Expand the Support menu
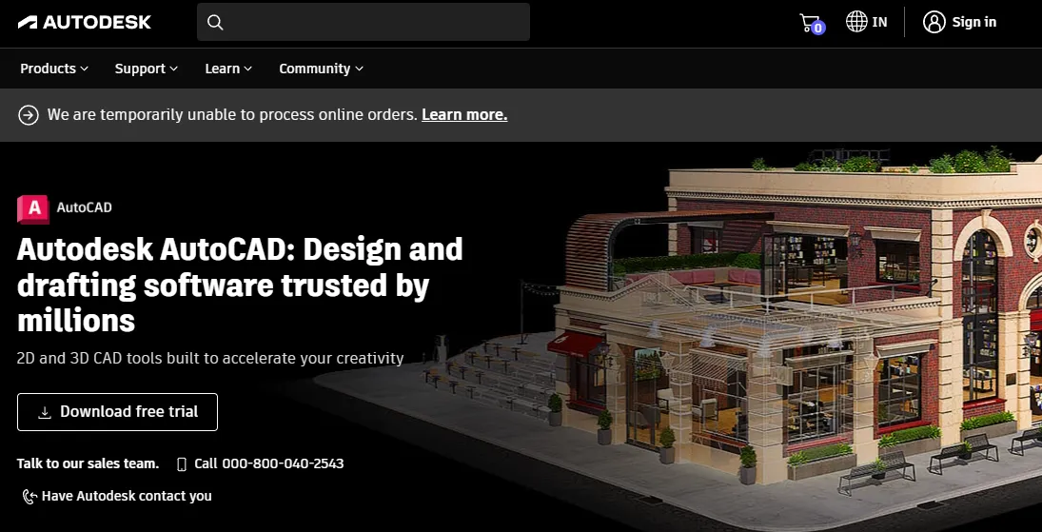This screenshot has height=532, width=1042. pos(147,69)
